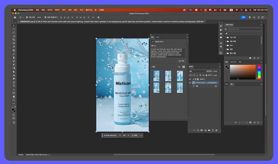Screen dimensions: 278x164
Task: Select the Hand tool
Action: (14, 97)
